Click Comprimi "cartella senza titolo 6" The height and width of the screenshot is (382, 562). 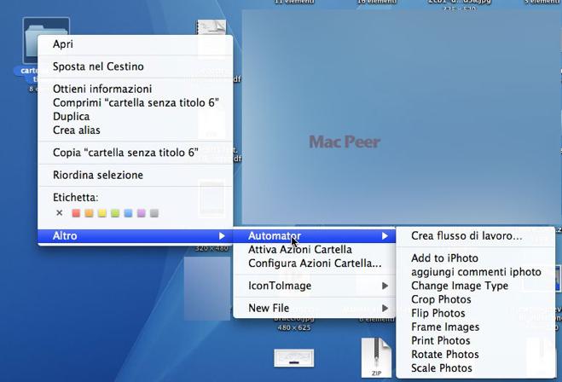pyautogui.click(x=135, y=103)
